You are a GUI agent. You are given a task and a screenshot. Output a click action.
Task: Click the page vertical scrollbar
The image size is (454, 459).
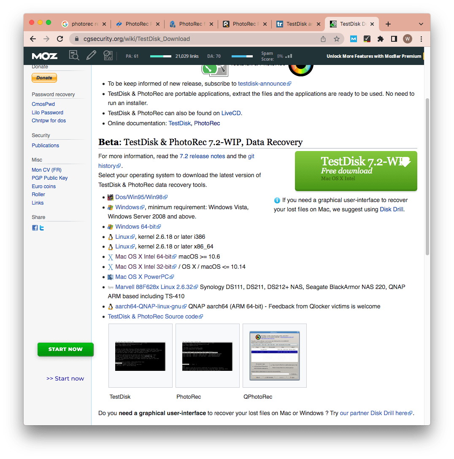click(427, 176)
